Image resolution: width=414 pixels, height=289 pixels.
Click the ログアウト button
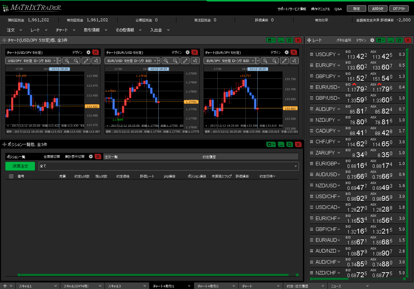[x=399, y=9]
